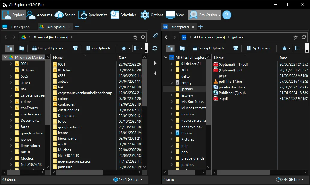The width and height of the screenshot is (310, 185).
Task: Copy selection to the right pane arrow
Action: [x=155, y=63]
